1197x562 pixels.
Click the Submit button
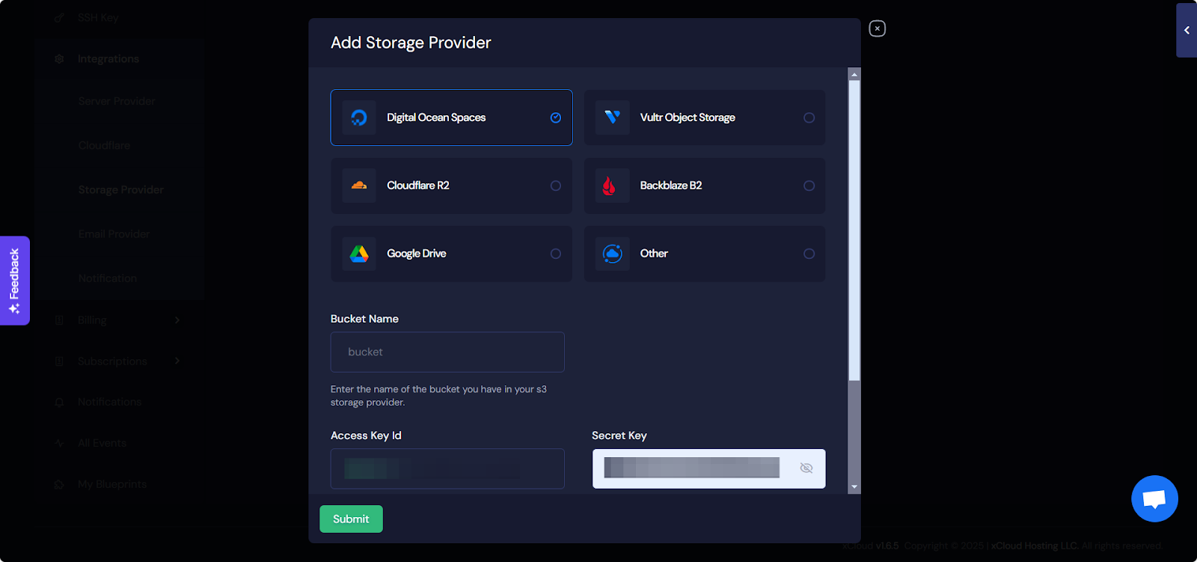point(351,519)
